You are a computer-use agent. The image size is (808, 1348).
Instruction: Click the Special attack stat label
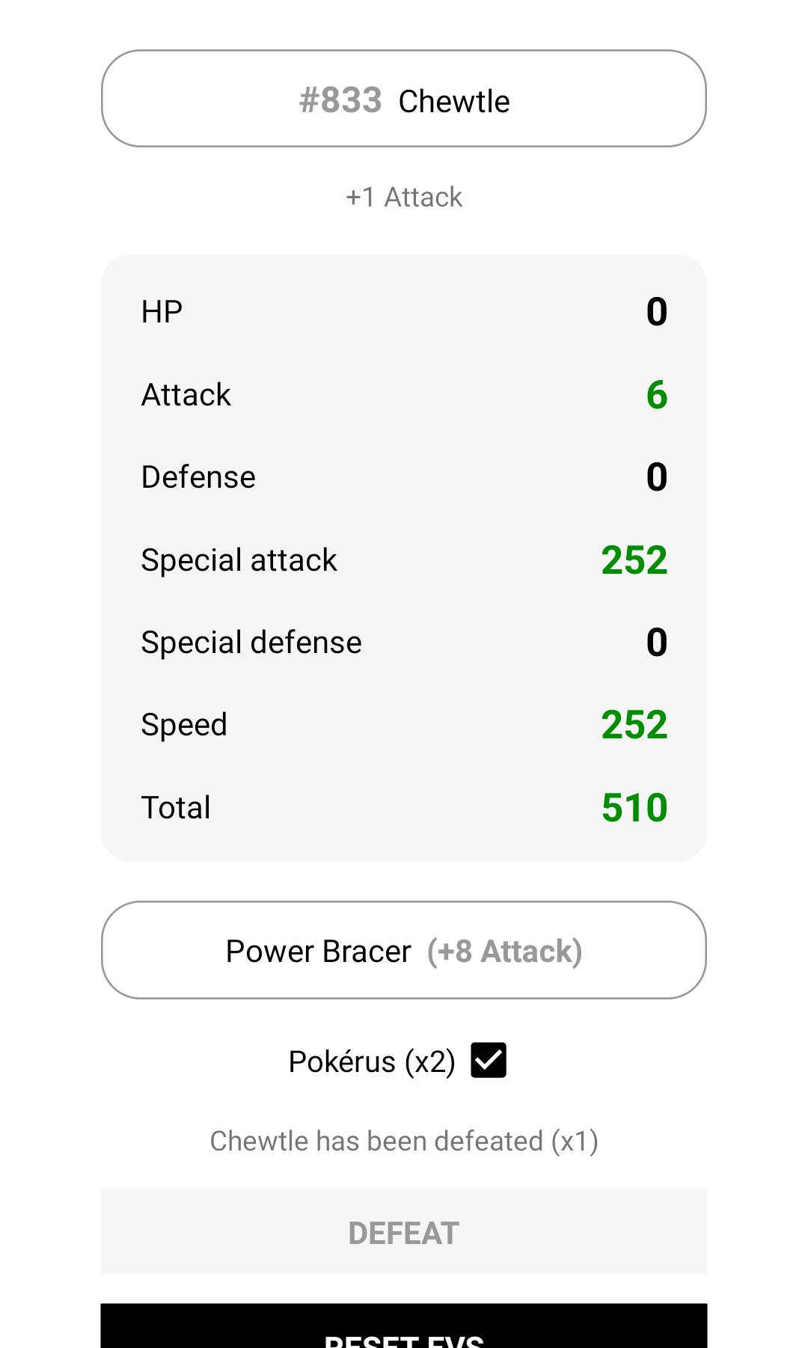pyautogui.click(x=239, y=560)
